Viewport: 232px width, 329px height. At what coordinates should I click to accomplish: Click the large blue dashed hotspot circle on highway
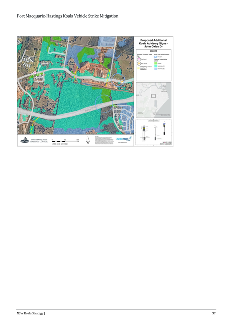[x=104, y=103]
